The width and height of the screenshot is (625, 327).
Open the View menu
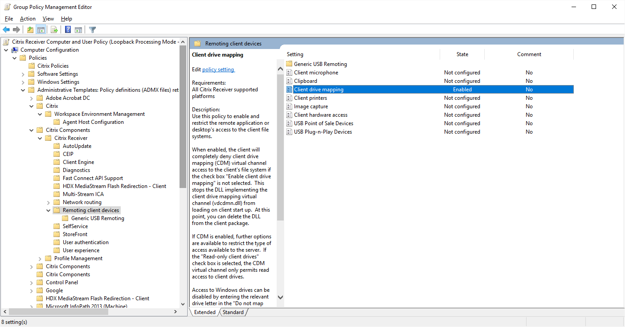(x=48, y=19)
